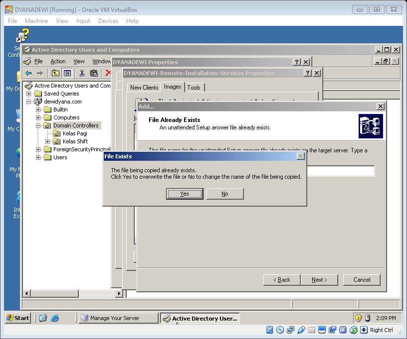Click the taskbar clock showing 2:09 PM

pyautogui.click(x=386, y=318)
